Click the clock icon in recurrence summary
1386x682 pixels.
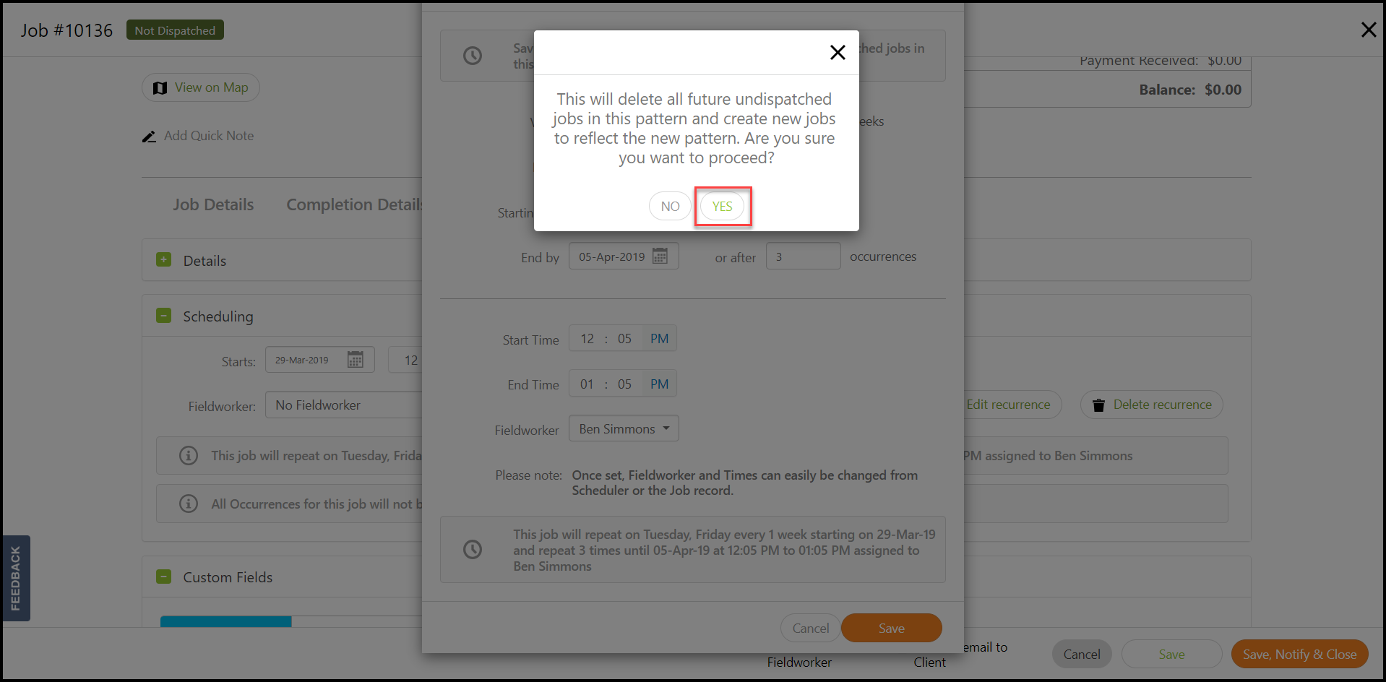pyautogui.click(x=473, y=550)
